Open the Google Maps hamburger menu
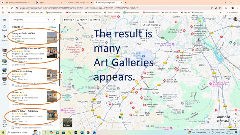Screen dimensions: 240x135 pos(4,20)
